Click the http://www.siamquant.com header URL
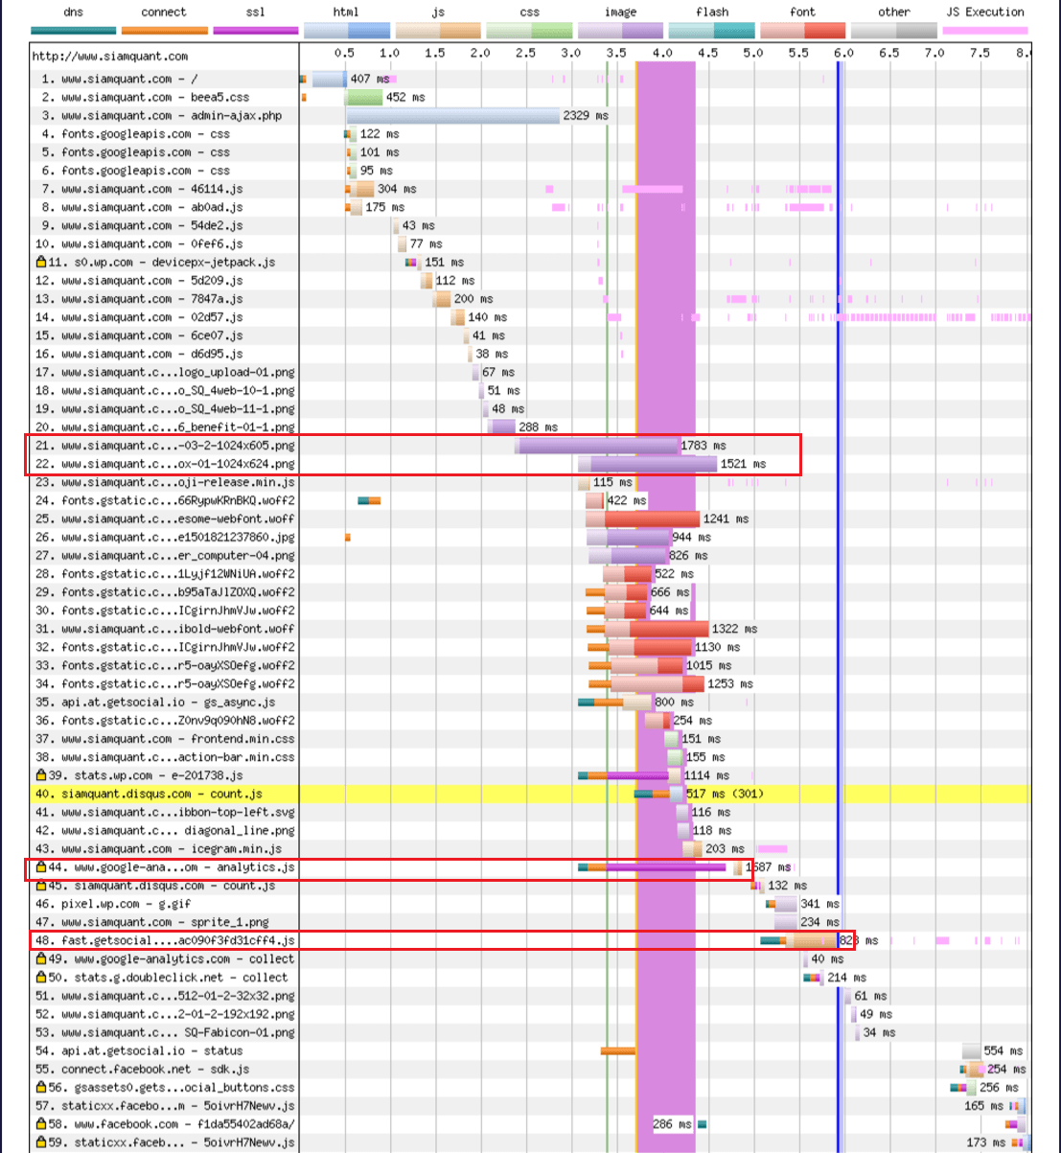Image resolution: width=1061 pixels, height=1153 pixels. [x=110, y=57]
